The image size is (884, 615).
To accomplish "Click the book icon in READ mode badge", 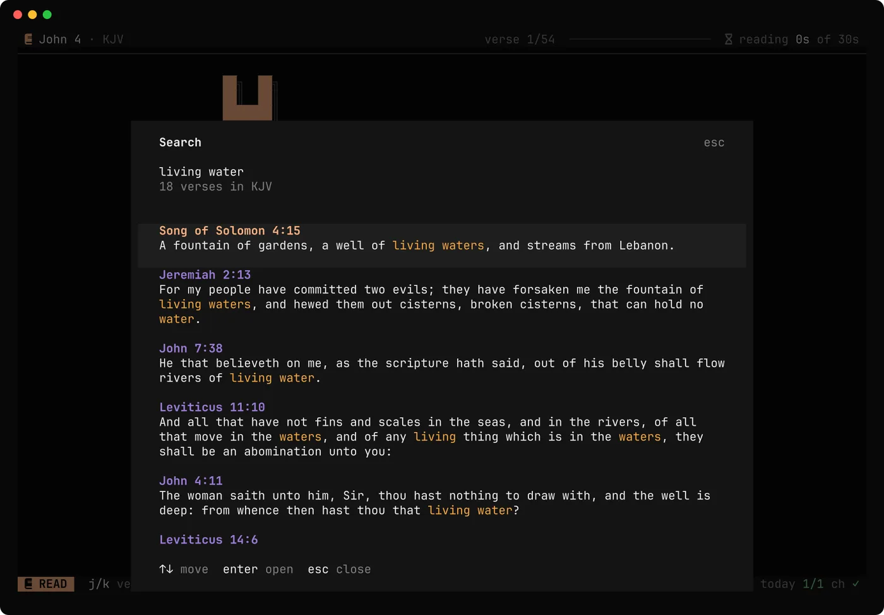I will click(28, 584).
